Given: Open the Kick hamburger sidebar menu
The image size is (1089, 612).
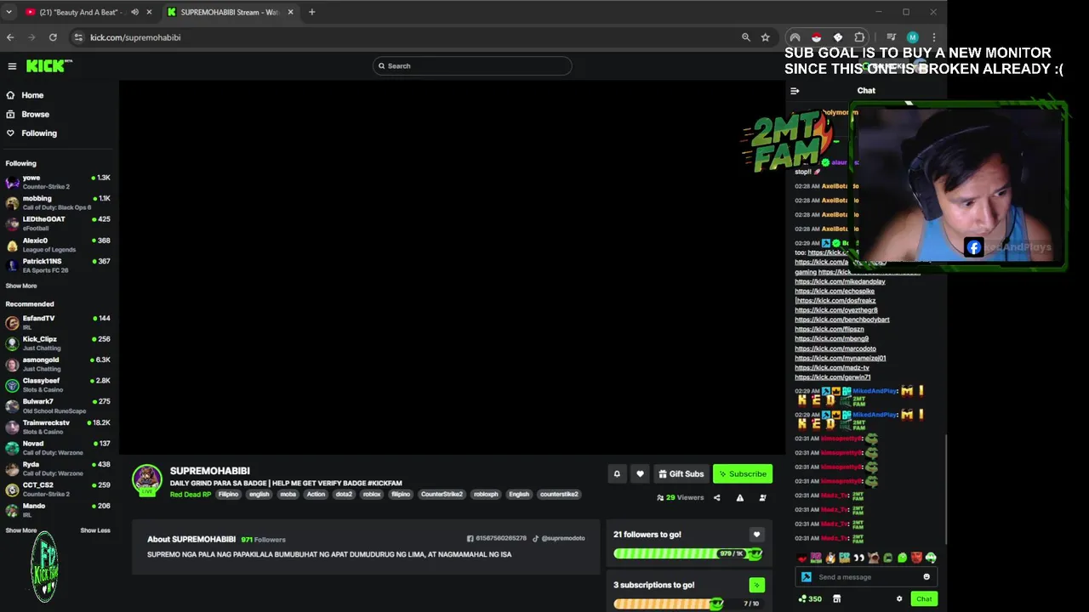Looking at the screenshot, I should coord(12,65).
